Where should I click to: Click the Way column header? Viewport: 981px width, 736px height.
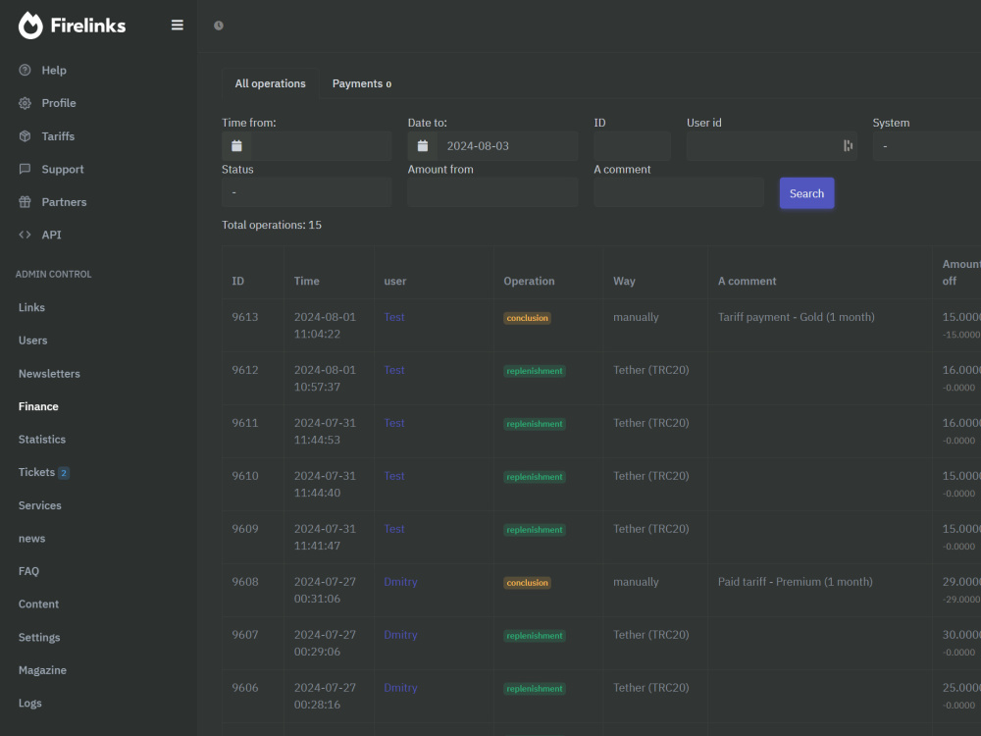coord(624,281)
